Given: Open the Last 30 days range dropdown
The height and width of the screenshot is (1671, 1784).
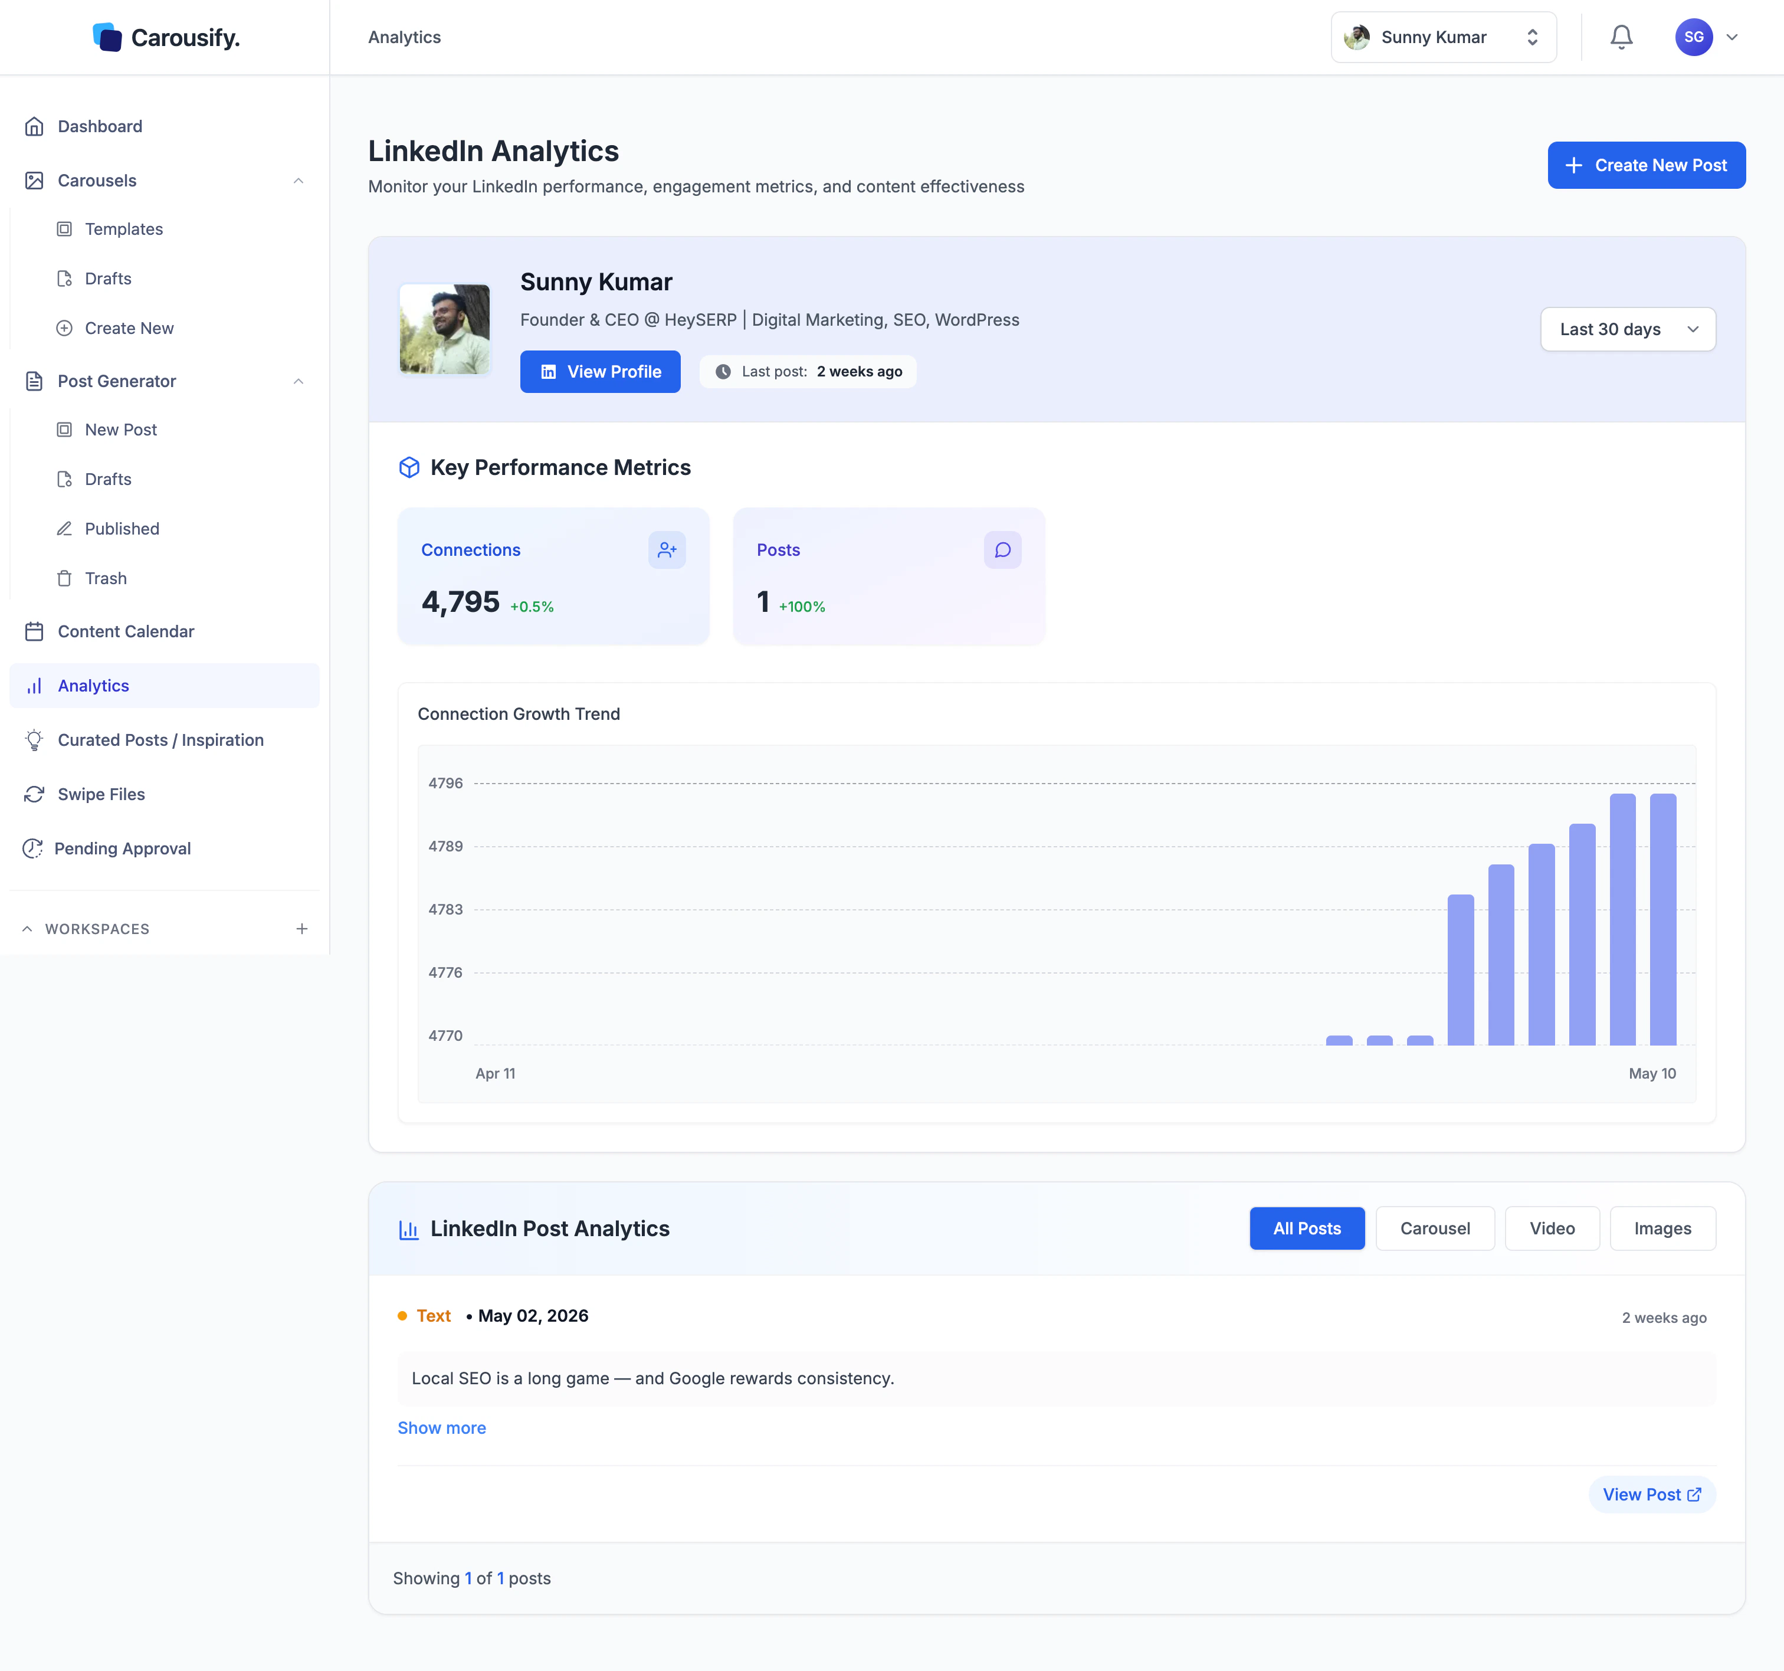Looking at the screenshot, I should (x=1628, y=329).
